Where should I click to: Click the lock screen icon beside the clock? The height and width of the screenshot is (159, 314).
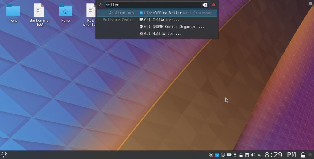[303, 155]
